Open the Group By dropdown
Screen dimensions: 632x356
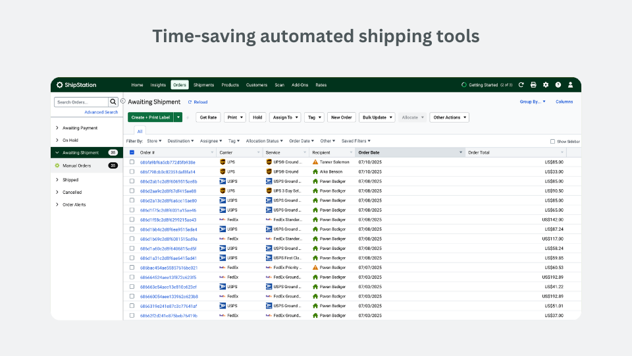click(533, 102)
